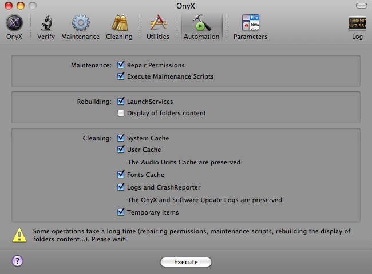Screen dimensions: 372x274
Task: Open the OnyX info pane icon
Action: pos(14,23)
